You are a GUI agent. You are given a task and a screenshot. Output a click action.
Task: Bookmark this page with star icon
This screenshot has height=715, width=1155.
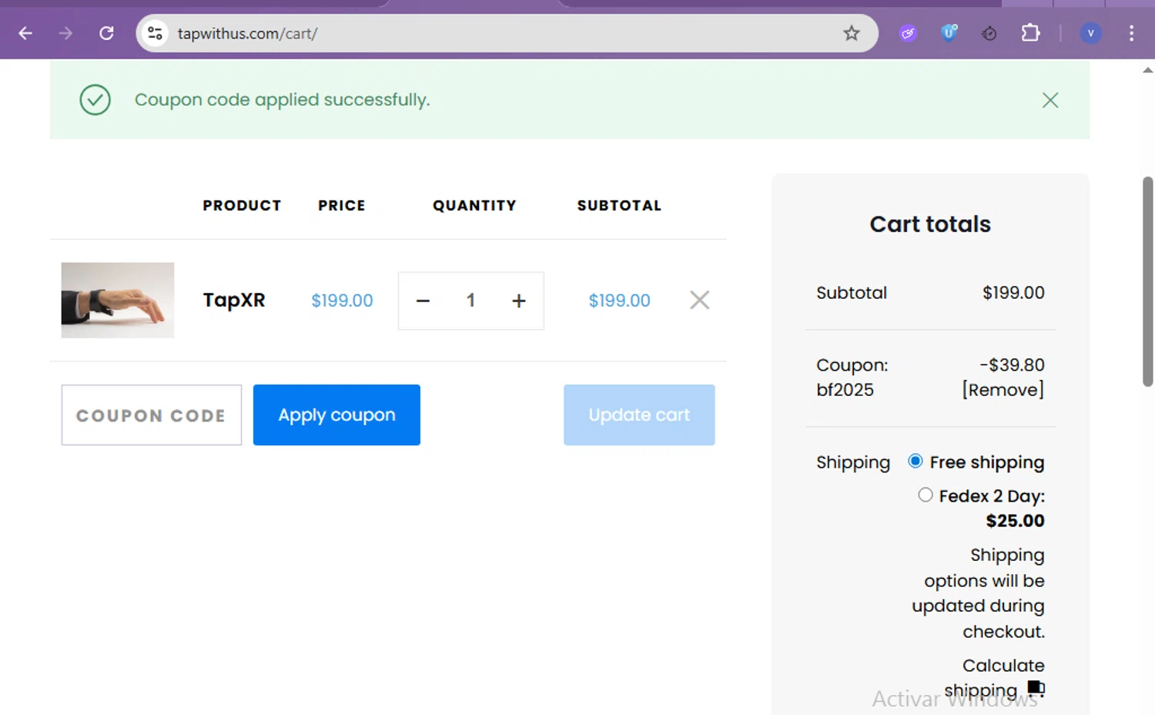[851, 33]
